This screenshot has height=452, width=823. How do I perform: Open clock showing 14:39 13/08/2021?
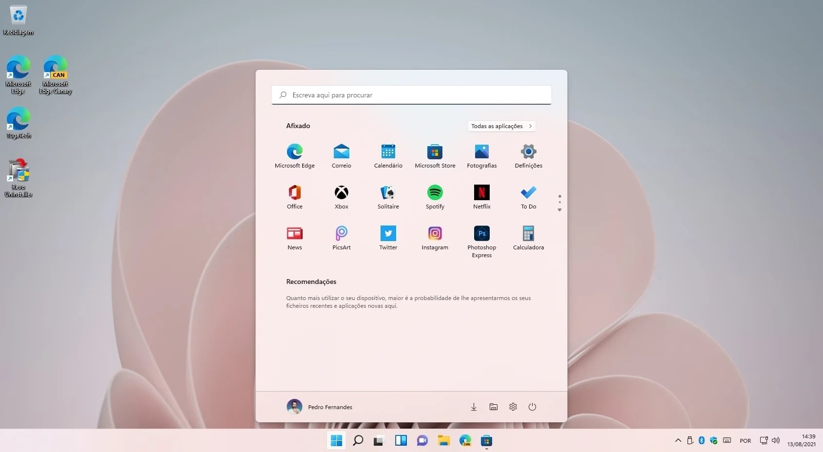[x=802, y=440]
